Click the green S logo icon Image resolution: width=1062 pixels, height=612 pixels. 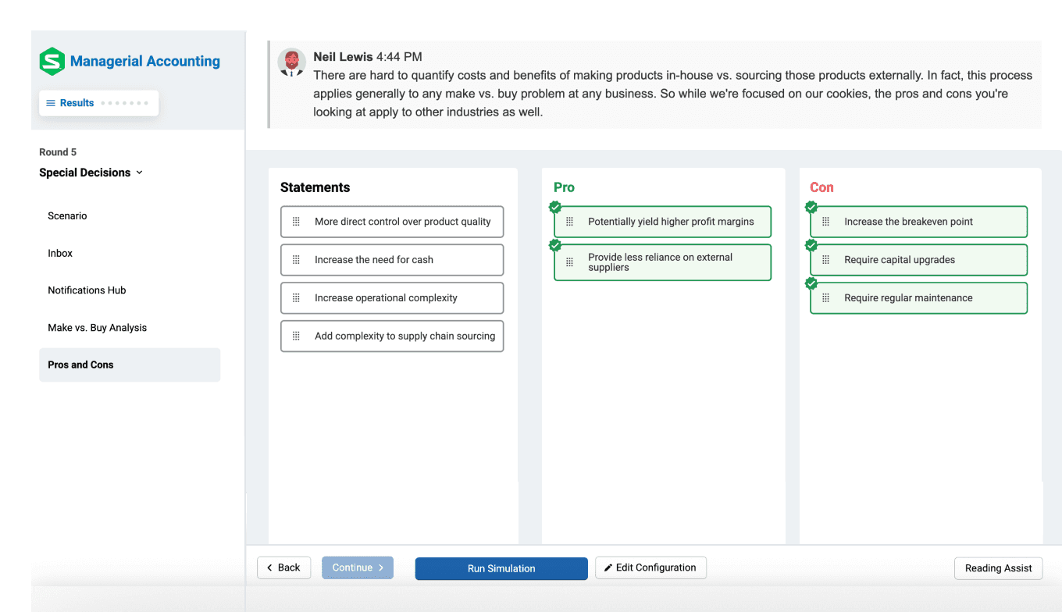pos(52,61)
